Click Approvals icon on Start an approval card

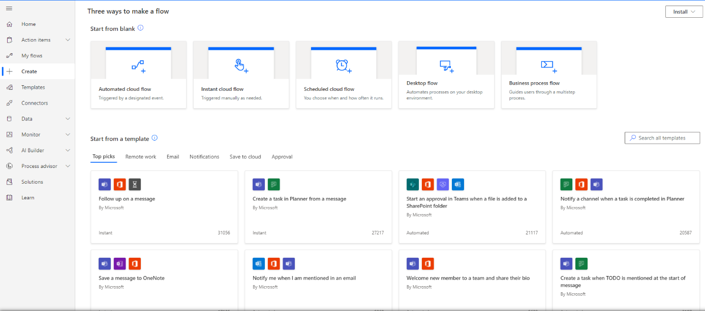pos(443,184)
